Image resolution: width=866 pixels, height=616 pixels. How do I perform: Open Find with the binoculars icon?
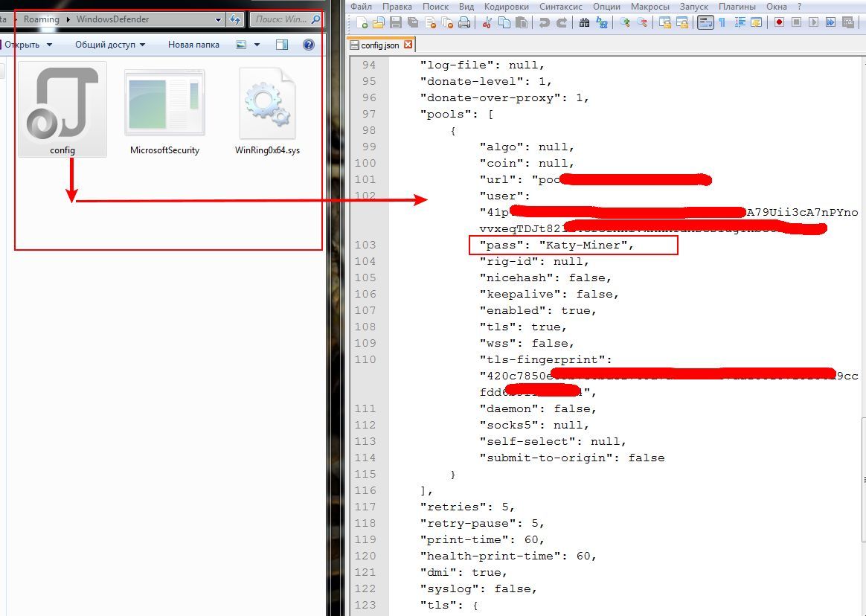tap(584, 22)
